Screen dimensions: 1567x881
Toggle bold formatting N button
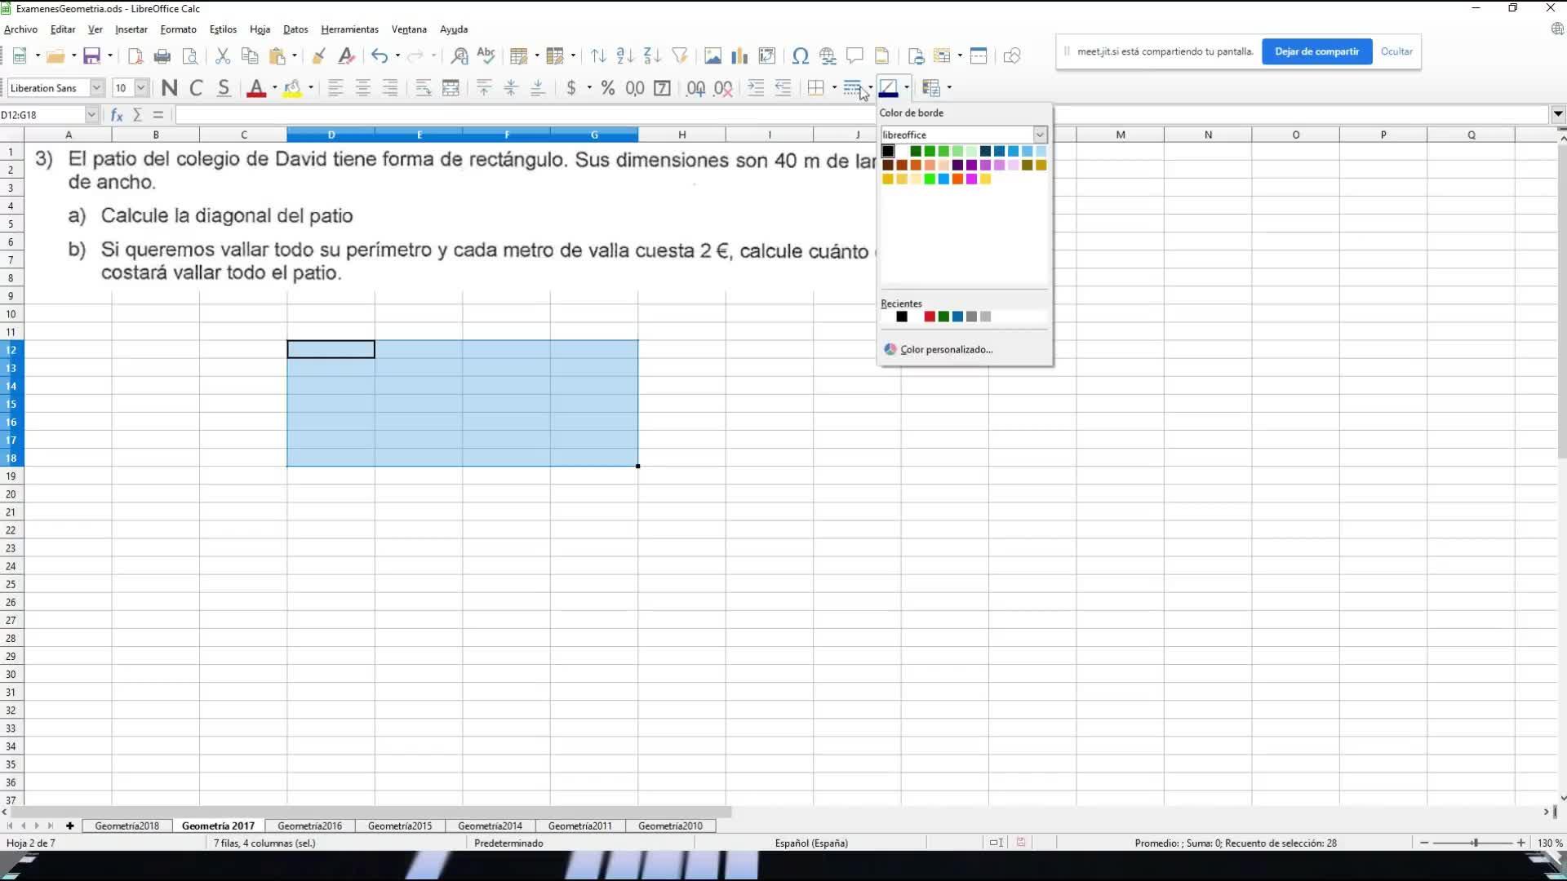click(x=169, y=88)
